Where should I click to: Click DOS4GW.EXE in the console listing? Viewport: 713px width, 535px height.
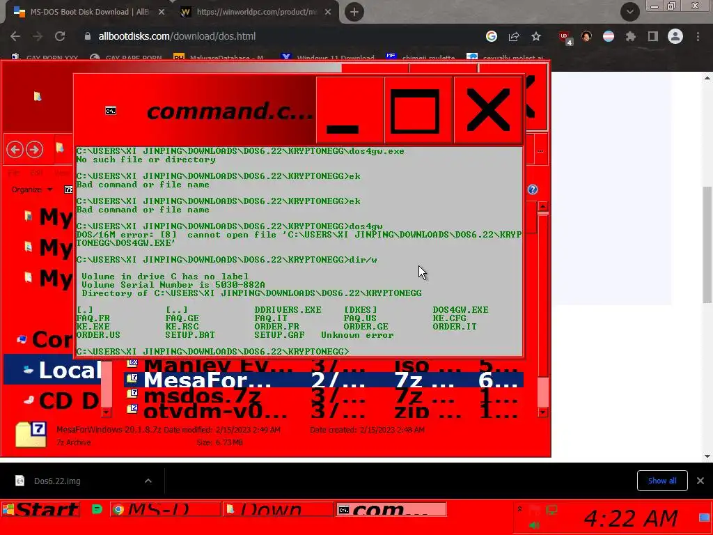[460, 310]
